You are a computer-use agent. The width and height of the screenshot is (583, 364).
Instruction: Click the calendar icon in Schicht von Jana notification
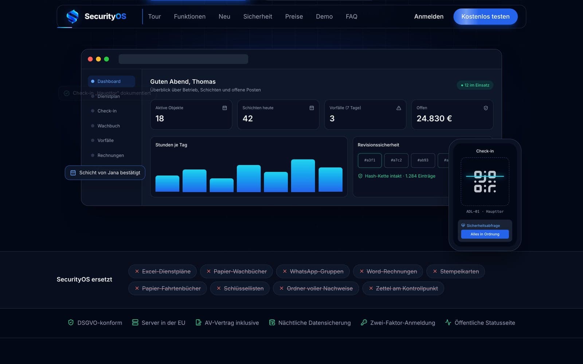(x=73, y=173)
